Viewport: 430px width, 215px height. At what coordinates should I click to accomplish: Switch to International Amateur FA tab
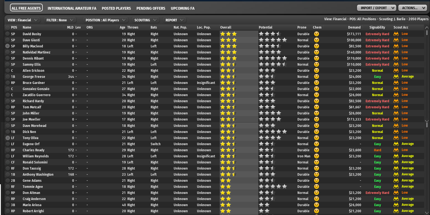coord(72,8)
